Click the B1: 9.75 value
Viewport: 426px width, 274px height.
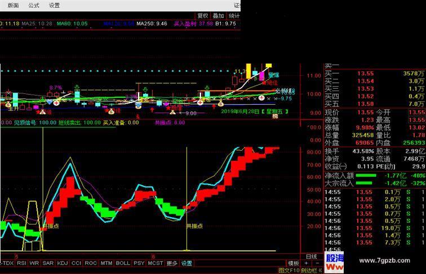click(x=226, y=24)
